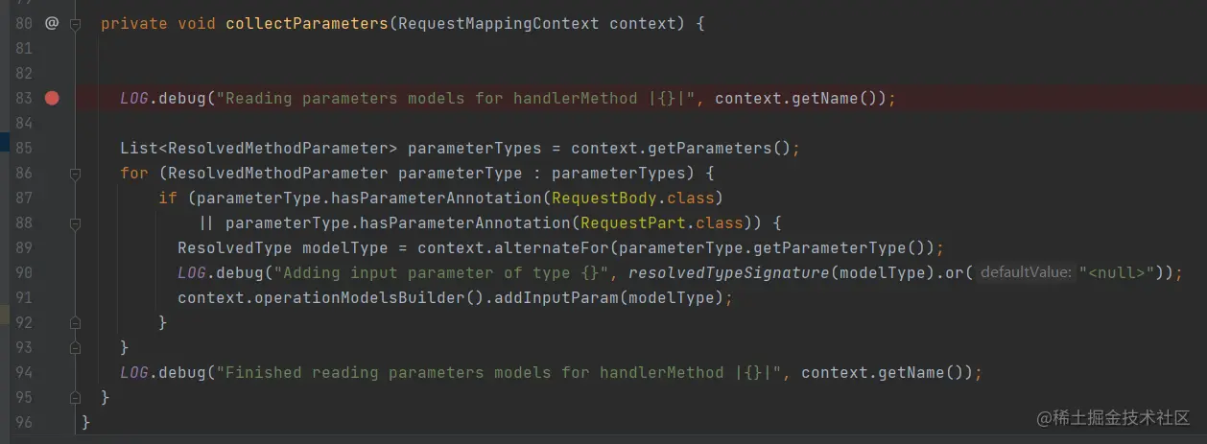1207x444 pixels.
Task: Click the @ gutter icon on line 80
Action: [52, 23]
